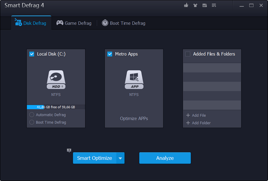Click the Metro APP drive icon
Image resolution: width=268 pixels, height=181 pixels.
pos(134,80)
